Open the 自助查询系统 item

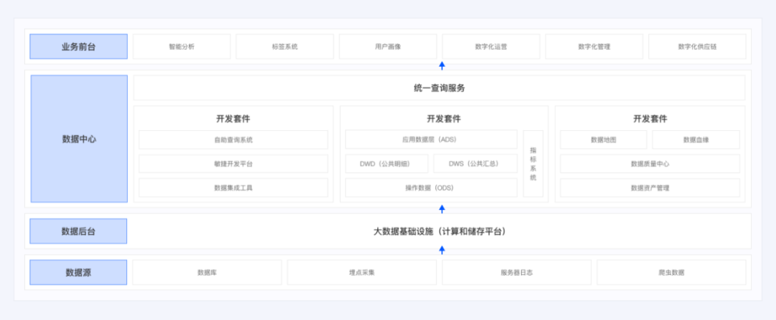click(233, 140)
